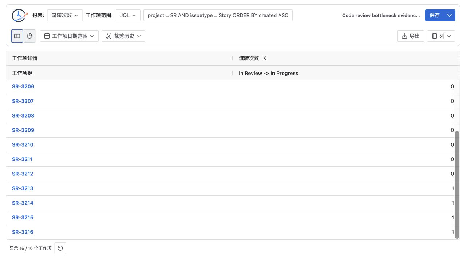Screen dimensions: 466x262
Task: Click the clock-and-arrow app logo
Action: [x=20, y=15]
